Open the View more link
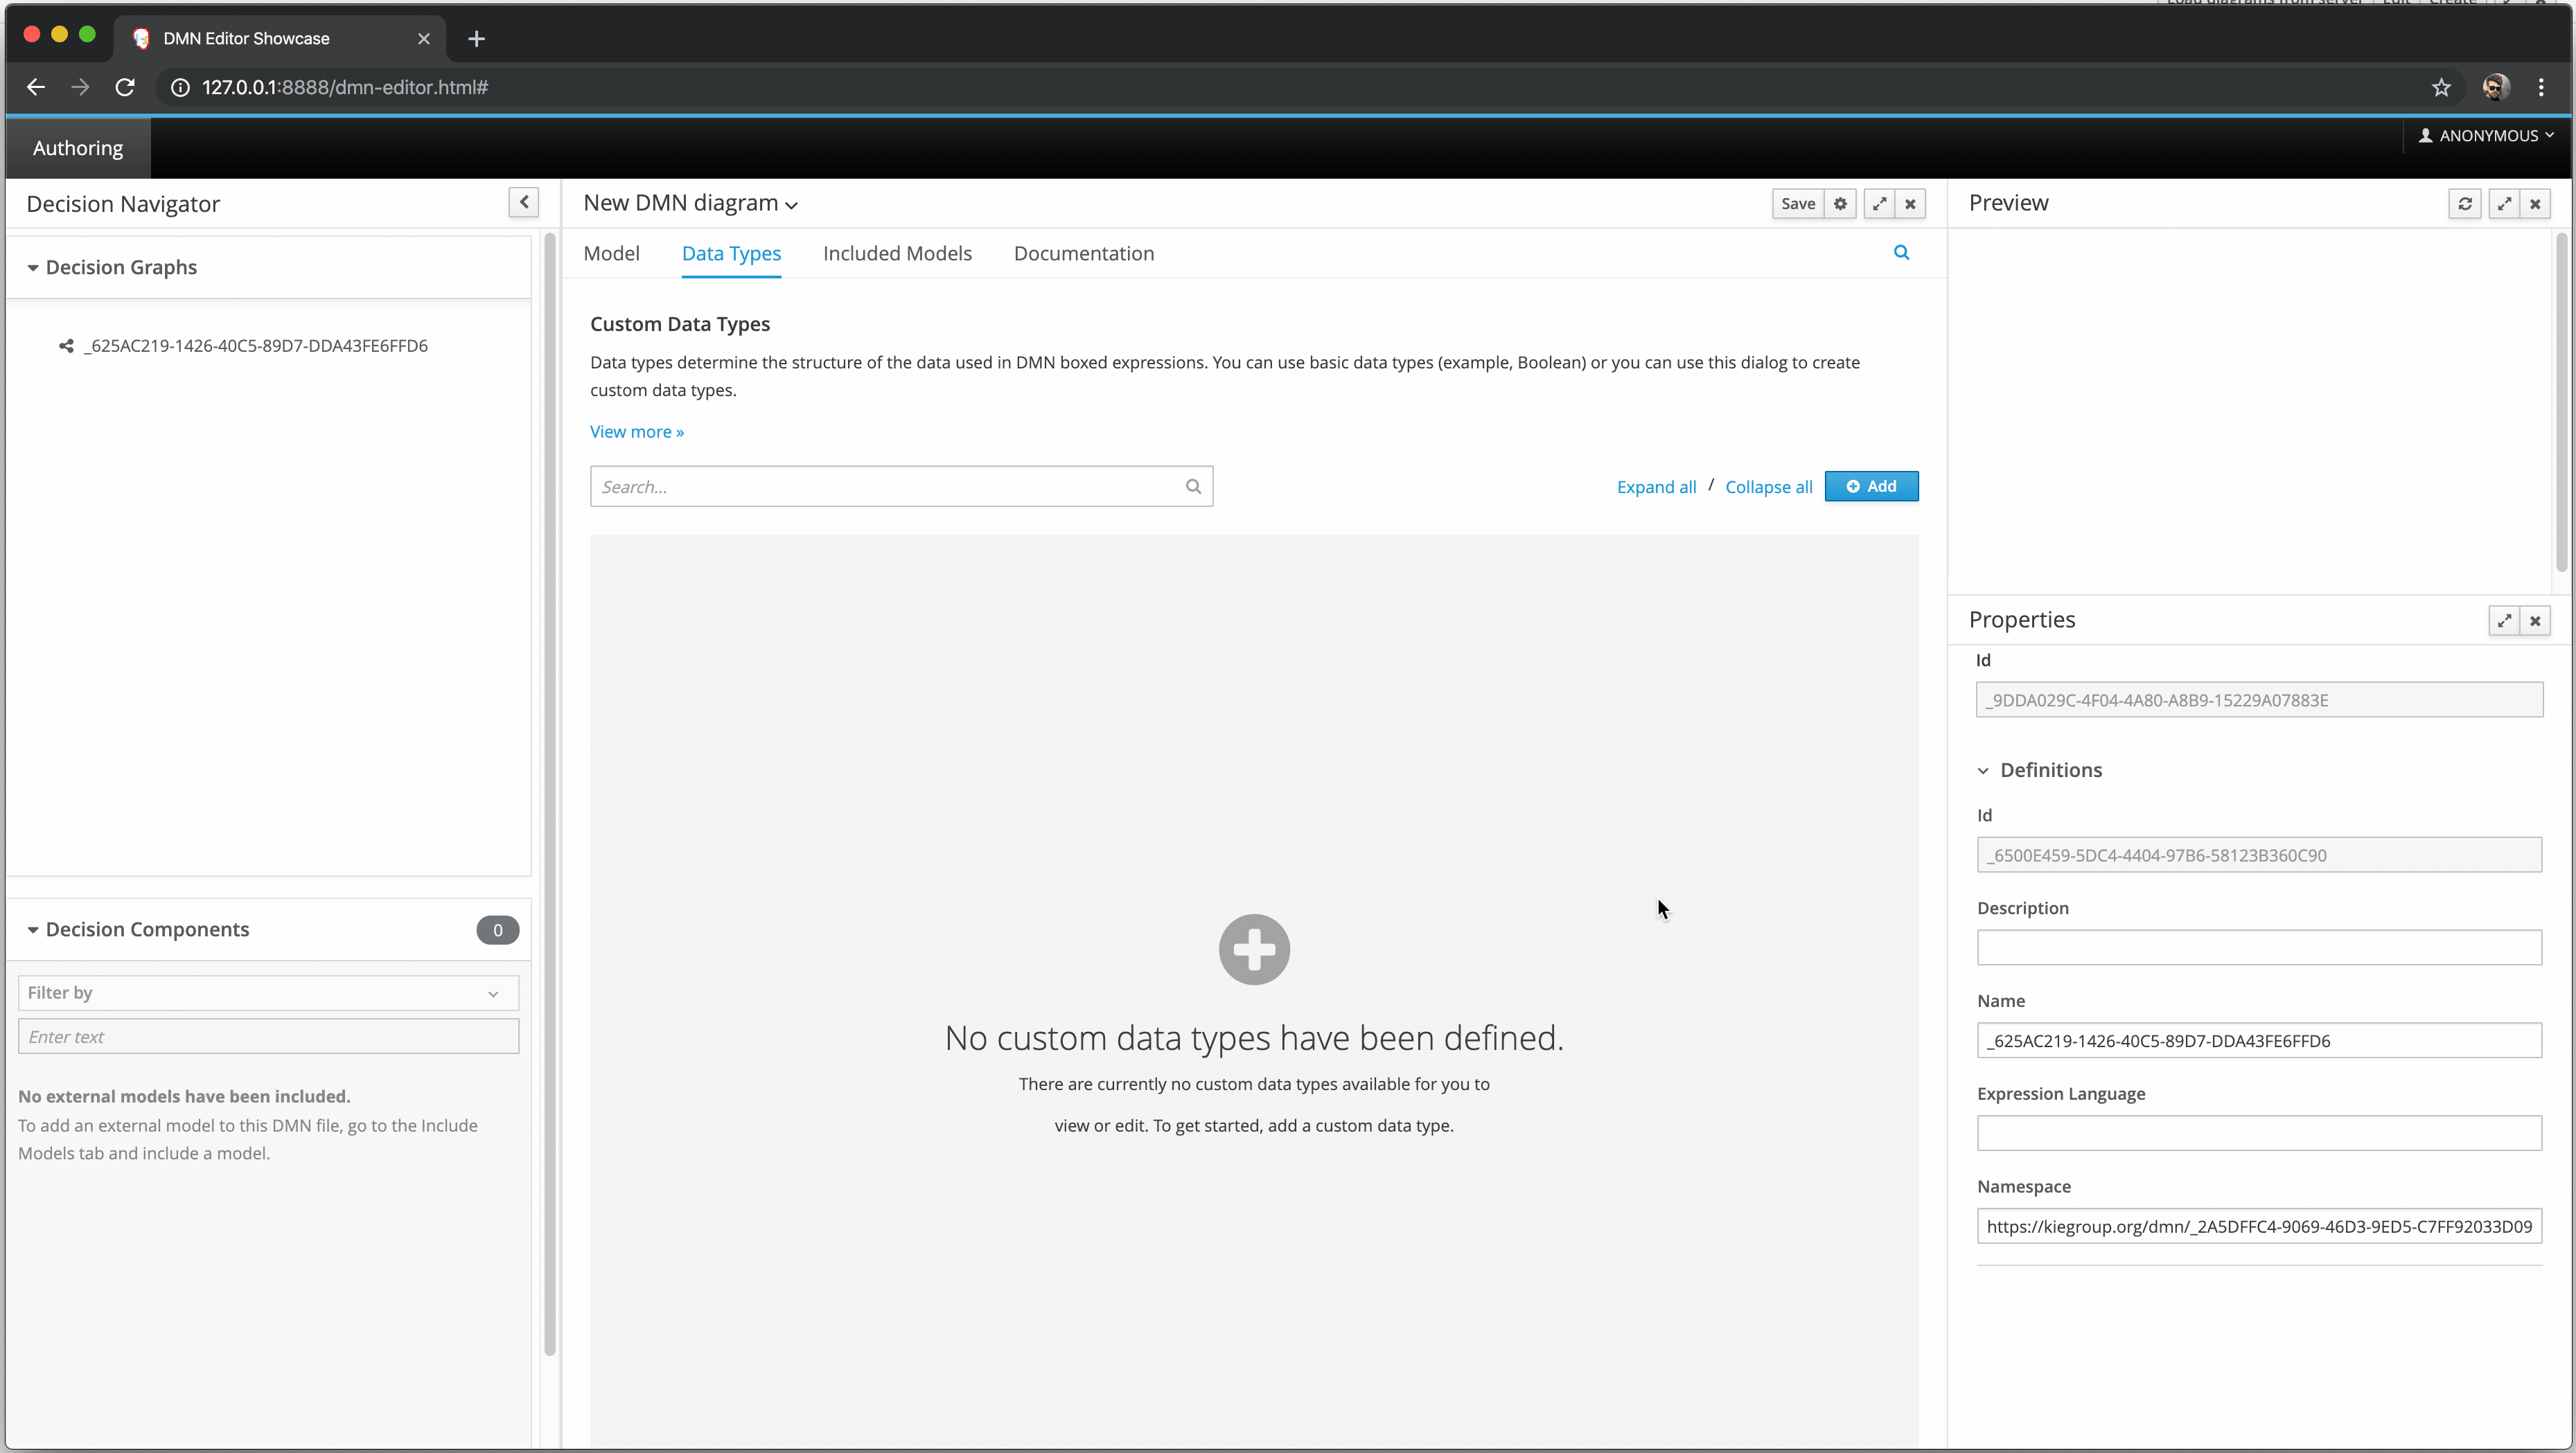Image resolution: width=2576 pixels, height=1453 pixels. [x=636, y=431]
